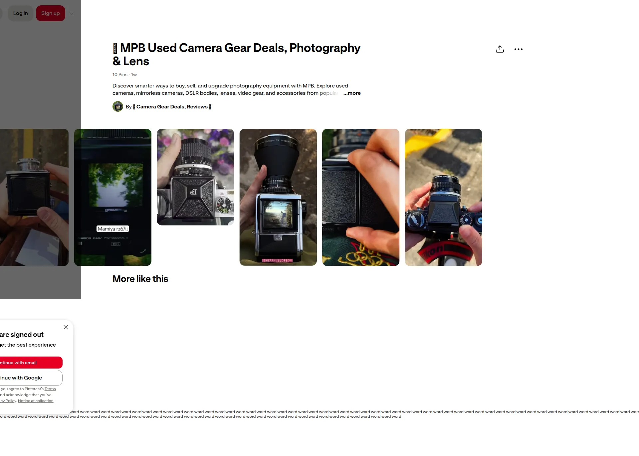639x456 pixels.
Task: Open the Notice at collection link
Action: pyautogui.click(x=36, y=401)
